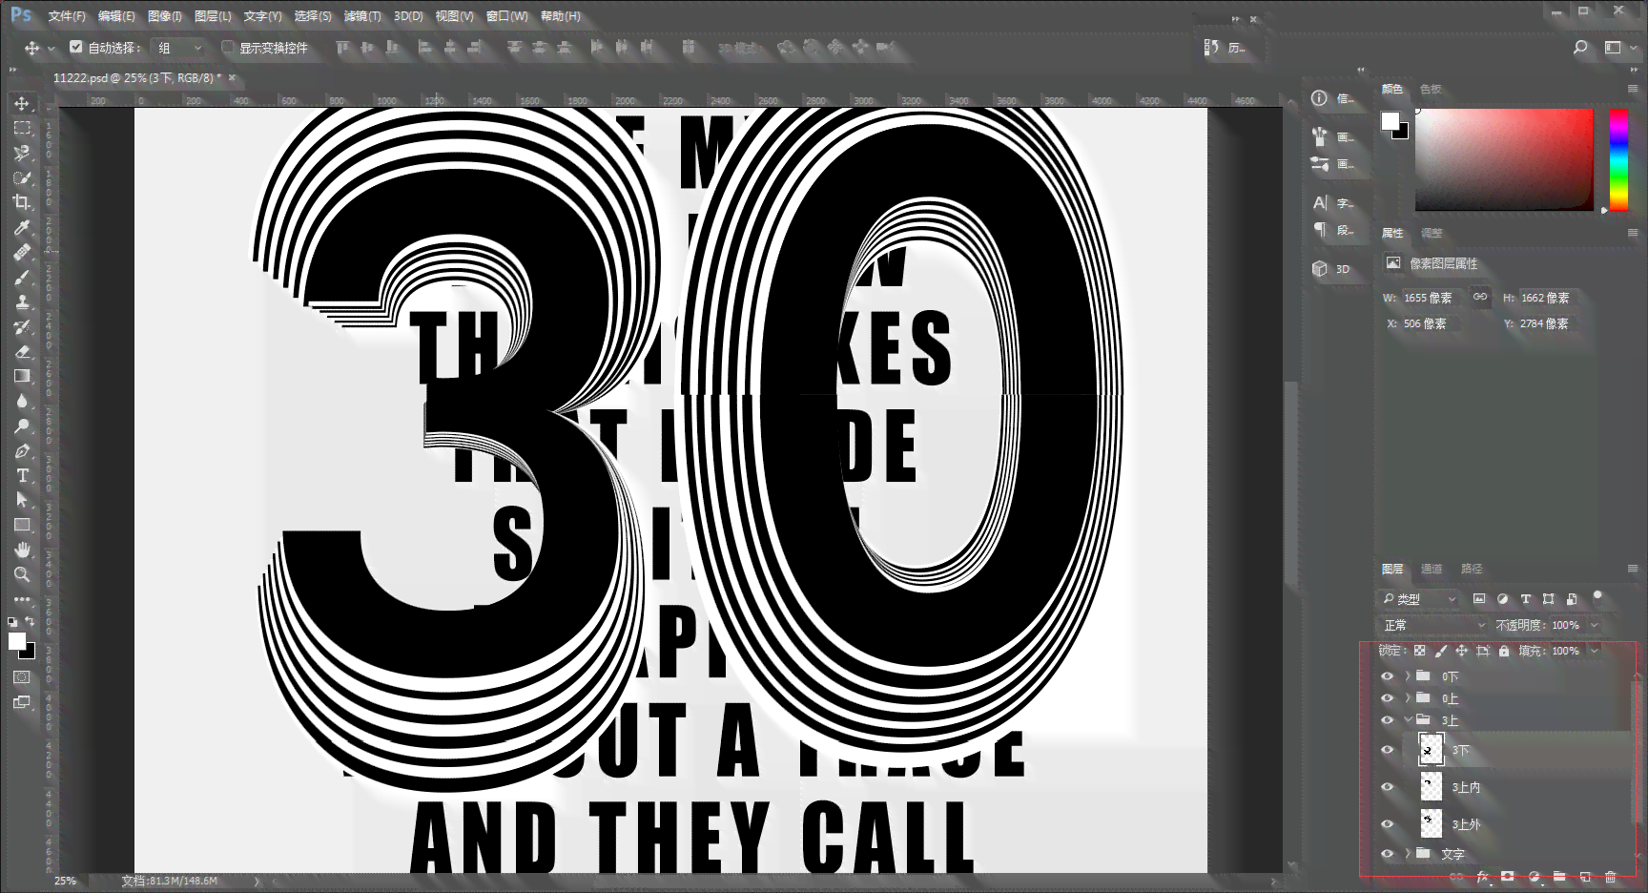Hide the 0上 group eye icon
The height and width of the screenshot is (893, 1648).
[1388, 698]
